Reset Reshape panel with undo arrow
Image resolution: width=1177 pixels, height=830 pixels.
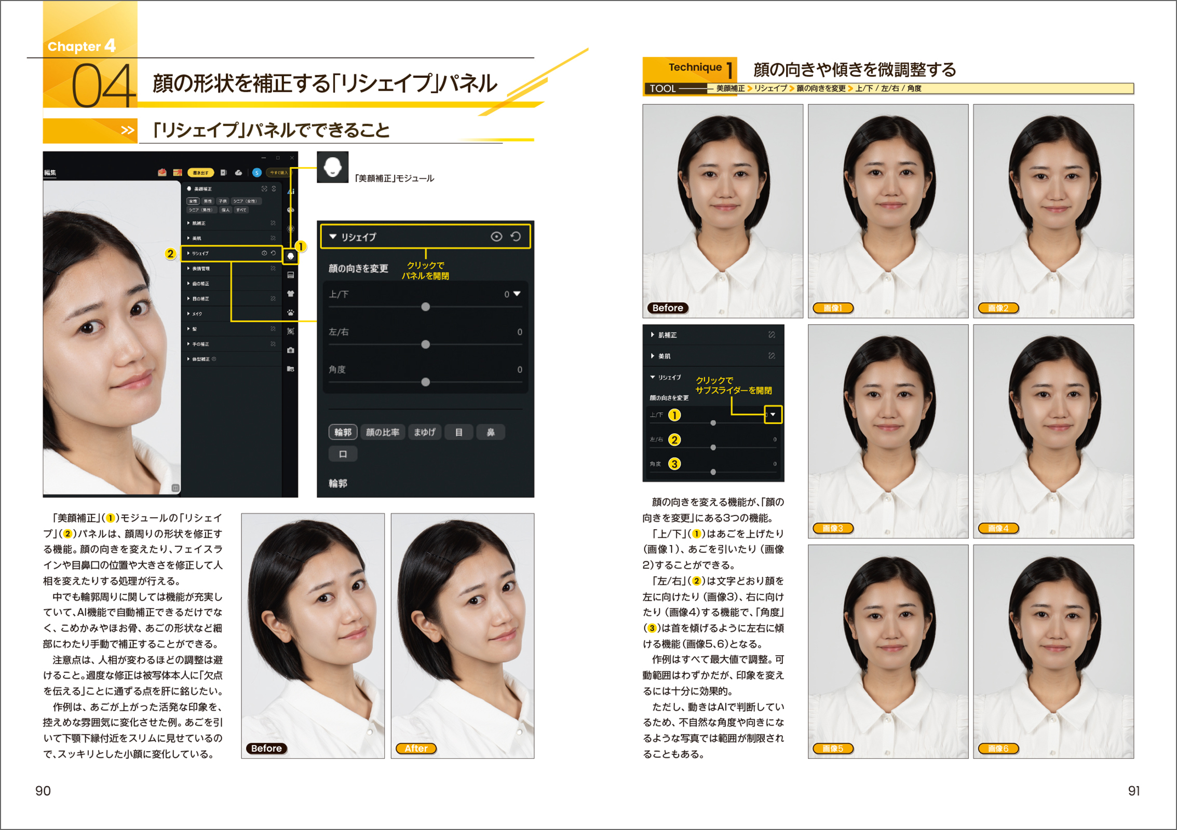[x=516, y=237]
